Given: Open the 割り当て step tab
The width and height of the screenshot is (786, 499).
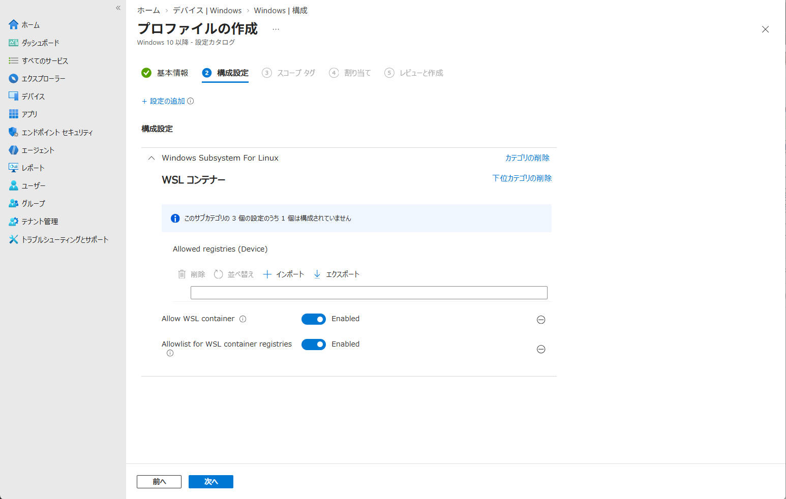Looking at the screenshot, I should [350, 73].
